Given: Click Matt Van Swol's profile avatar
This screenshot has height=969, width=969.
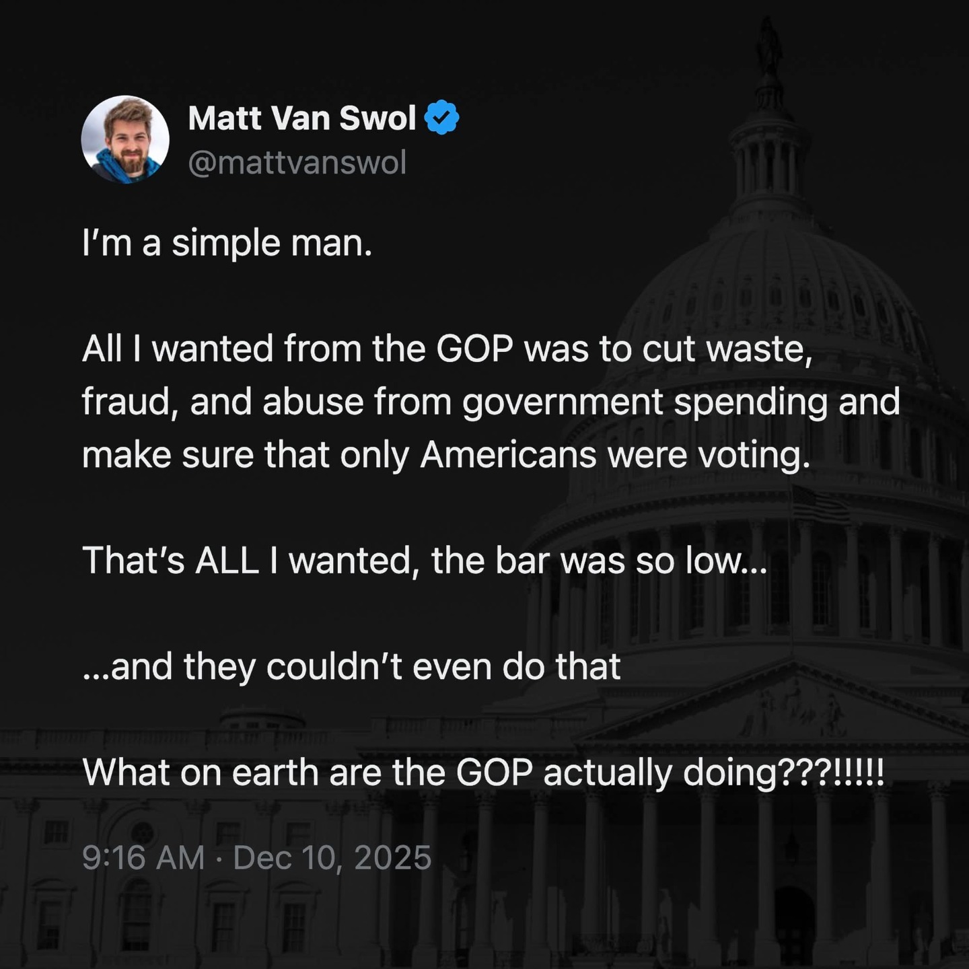Looking at the screenshot, I should [x=125, y=139].
